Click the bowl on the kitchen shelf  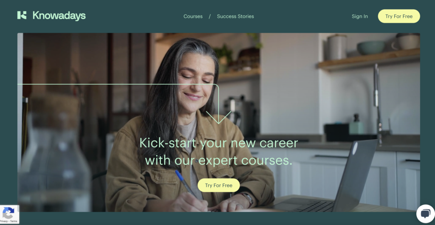tap(370, 48)
